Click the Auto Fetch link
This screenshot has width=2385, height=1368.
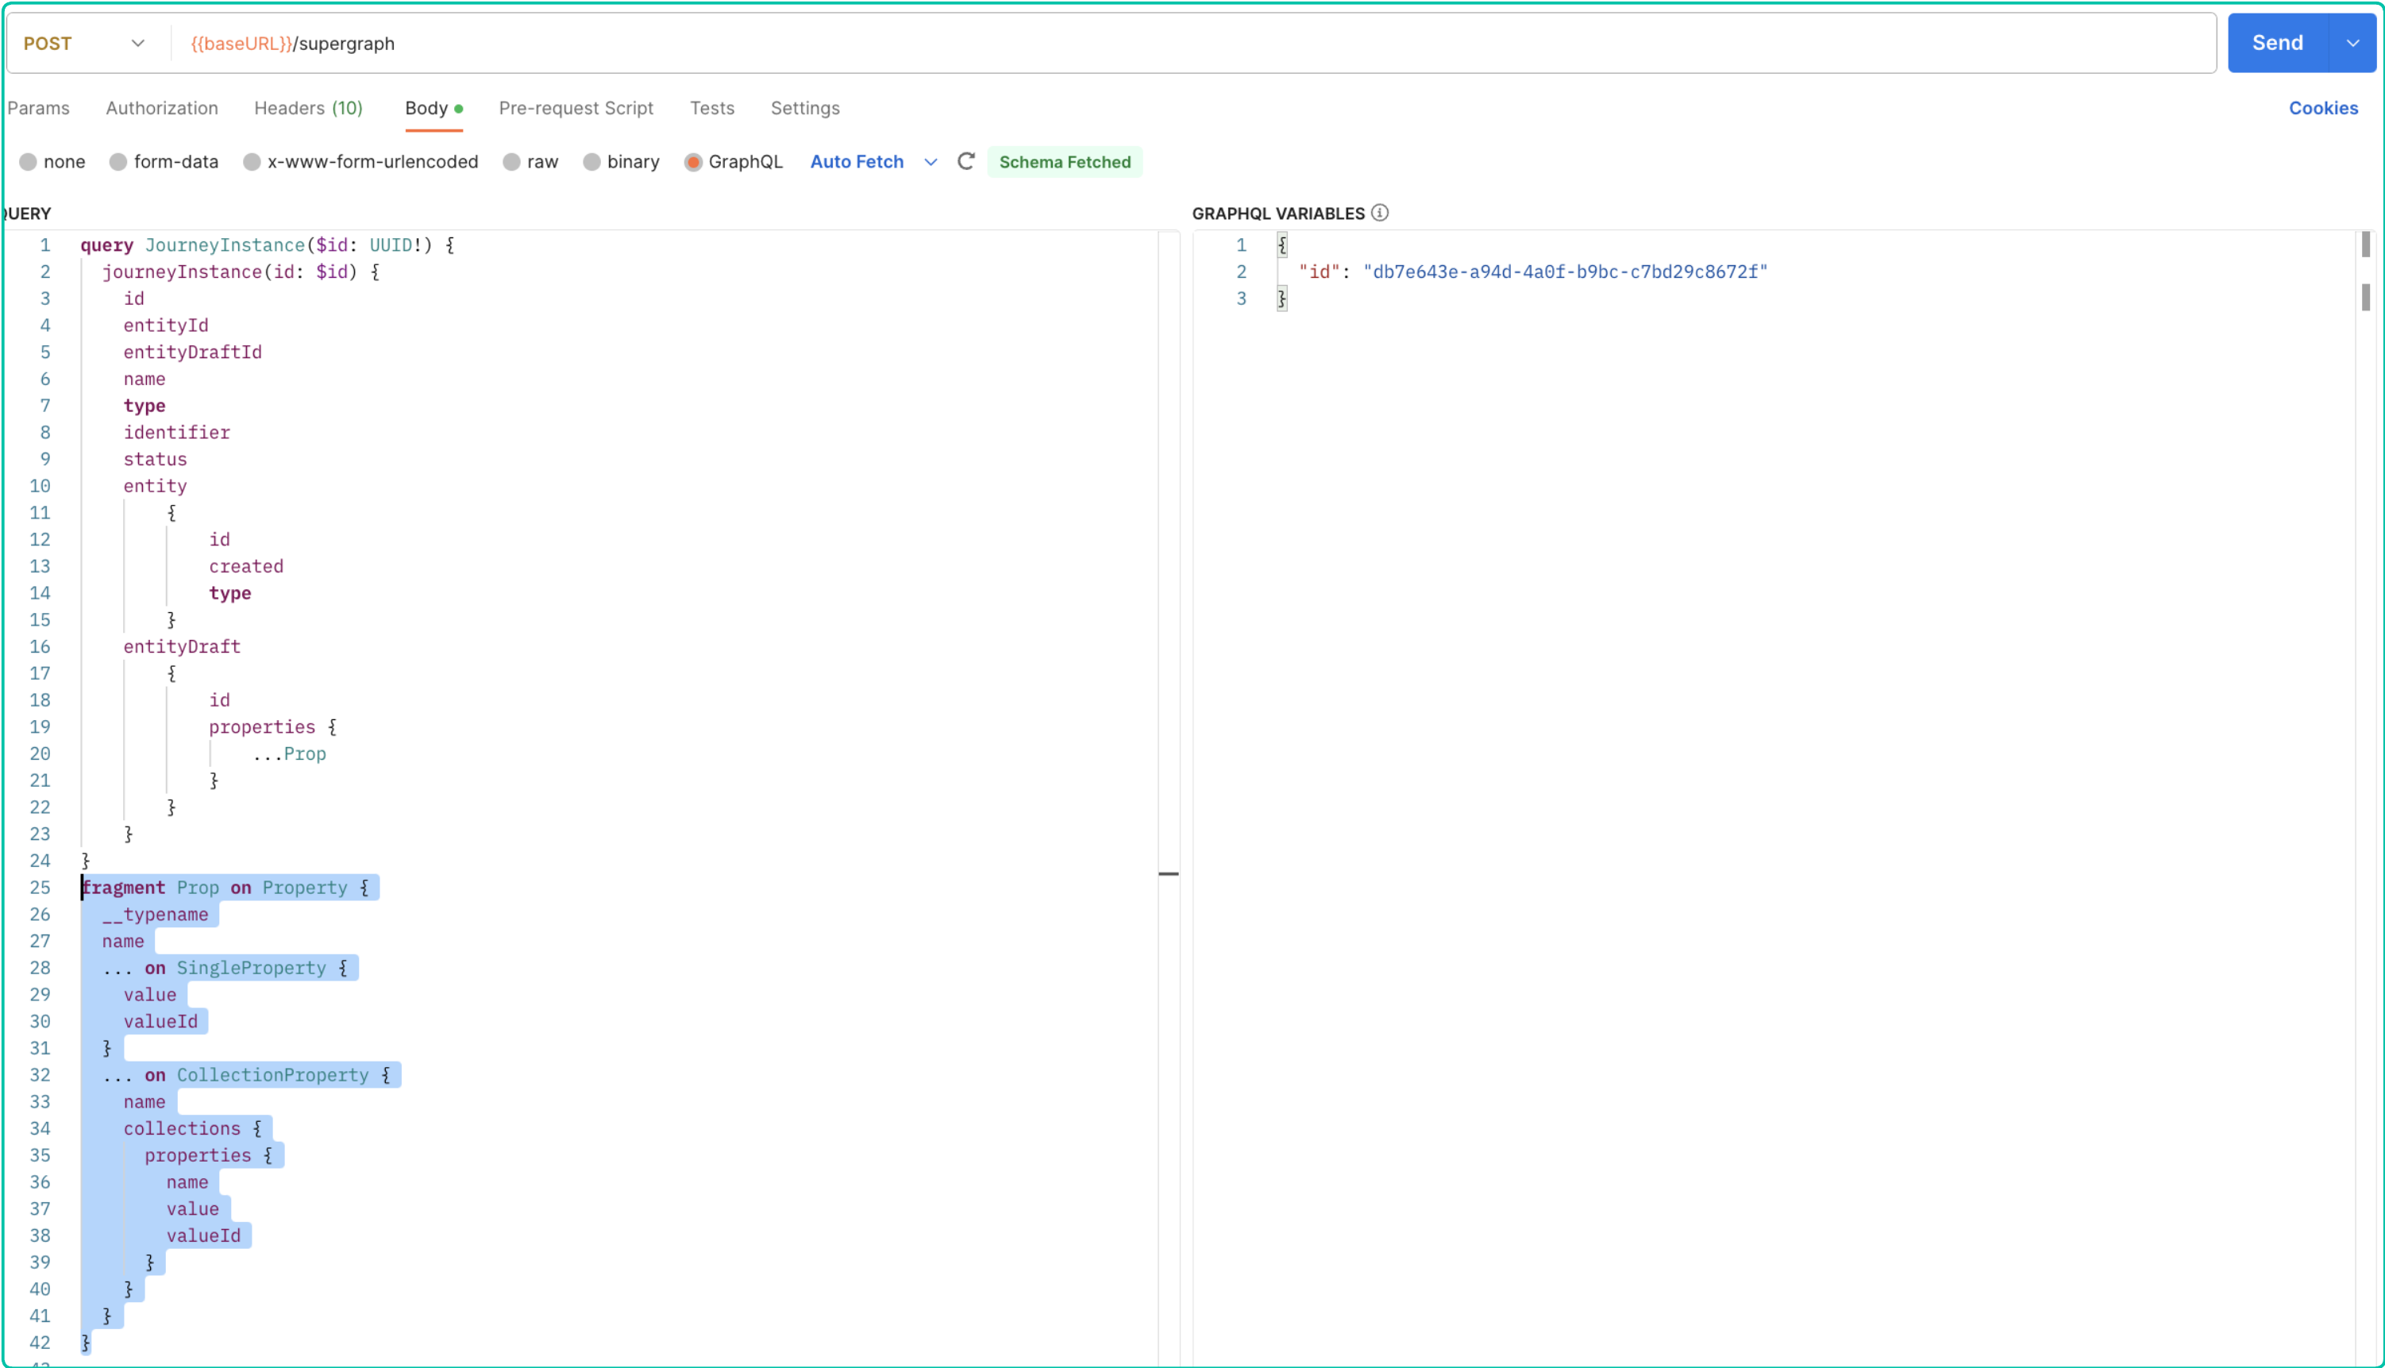[857, 162]
